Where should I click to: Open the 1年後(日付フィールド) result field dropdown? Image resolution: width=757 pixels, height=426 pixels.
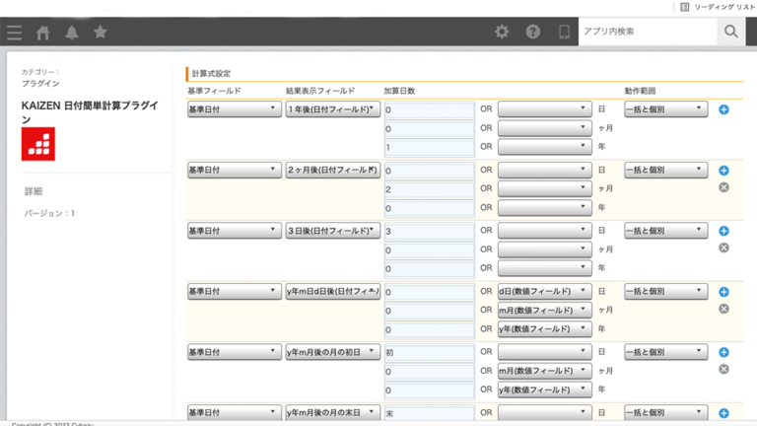[332, 109]
